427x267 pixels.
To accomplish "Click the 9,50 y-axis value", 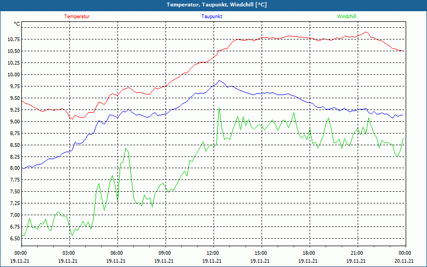I will (x=15, y=98).
